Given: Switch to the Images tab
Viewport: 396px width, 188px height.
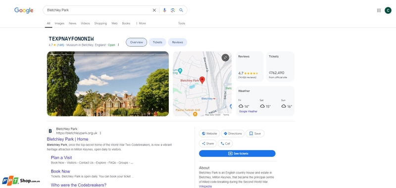Looking at the screenshot, I should pos(59,23).
